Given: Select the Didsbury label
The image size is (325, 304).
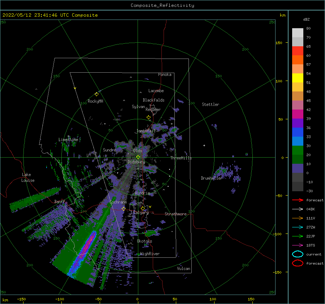Looking at the screenshot, I should [x=136, y=162].
